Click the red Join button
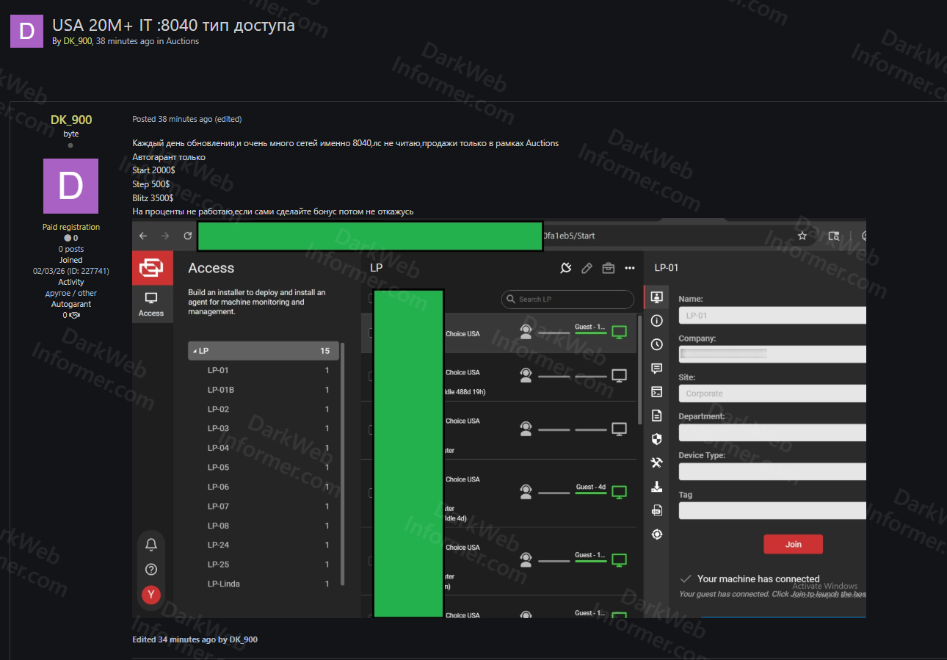This screenshot has width=947, height=660. pos(793,544)
